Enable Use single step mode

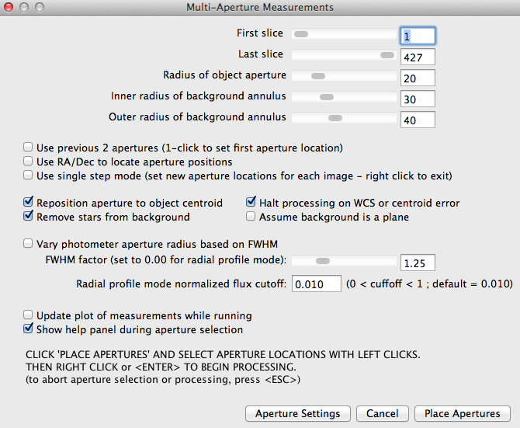point(29,176)
